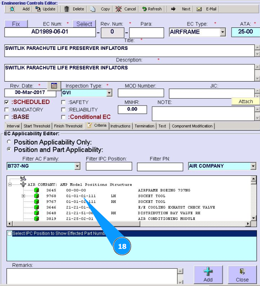The image size is (260, 286).
Task: Click the Filter IPC Position field
Action: pyautogui.click(x=109, y=166)
